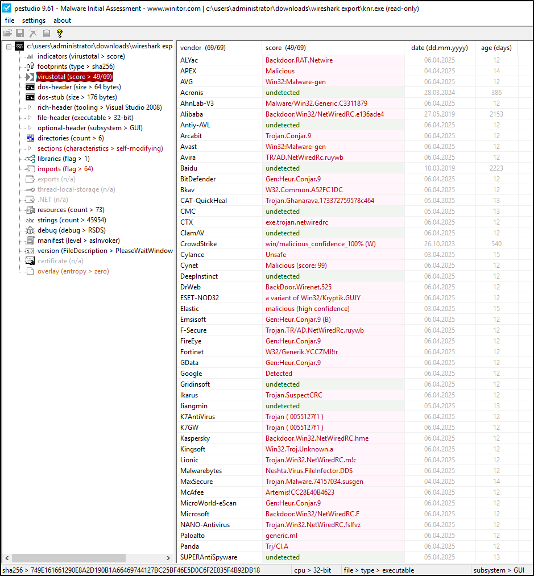Sort by the vendor column header
The width and height of the screenshot is (534, 576).
coord(219,48)
